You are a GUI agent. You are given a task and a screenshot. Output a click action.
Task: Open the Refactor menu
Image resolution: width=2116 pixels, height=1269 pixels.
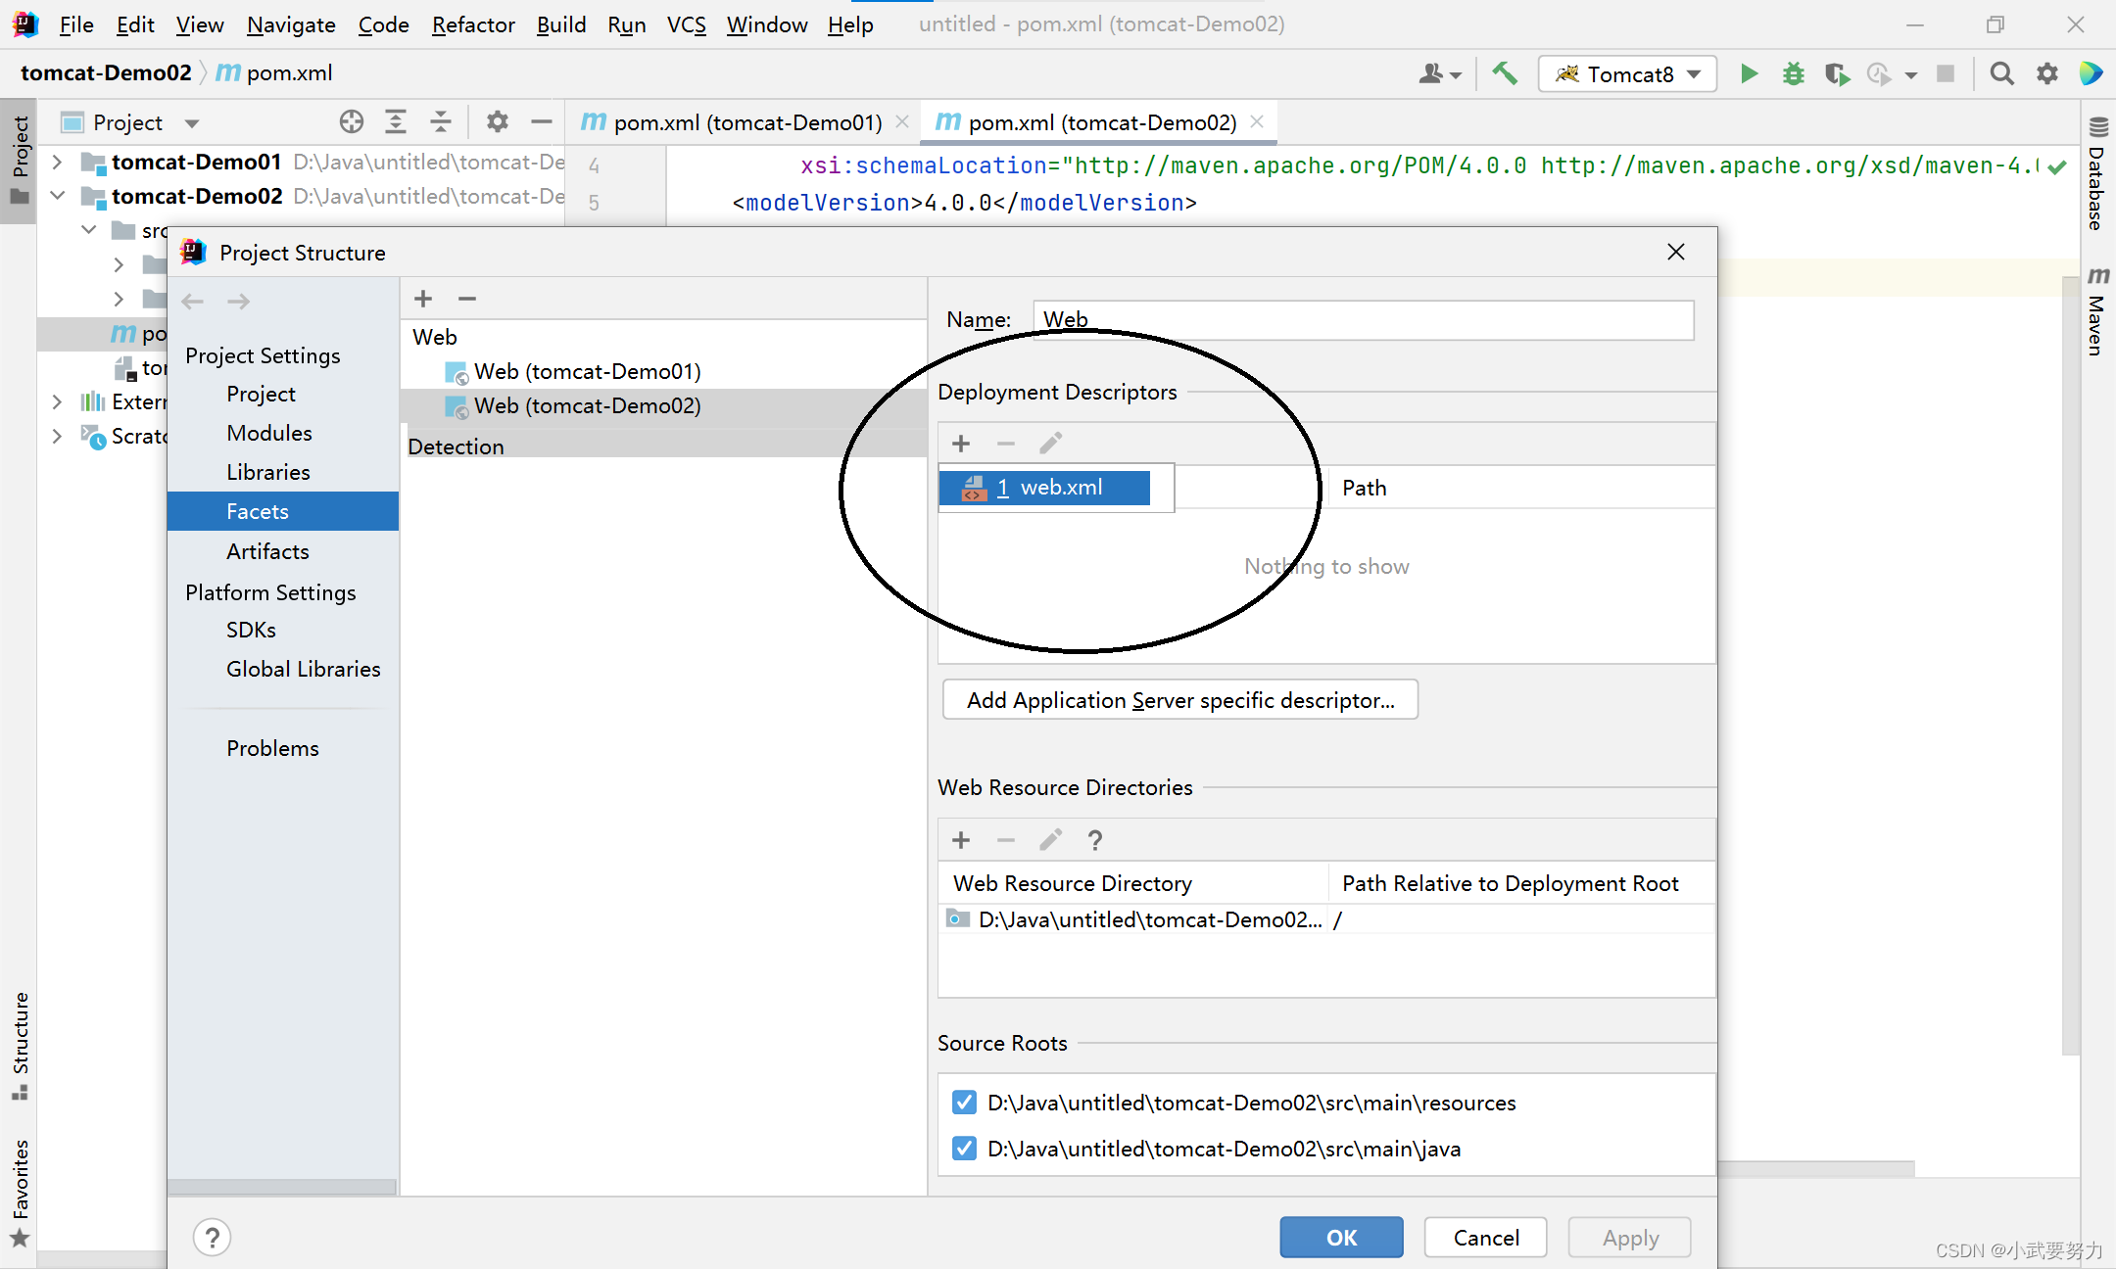473,24
